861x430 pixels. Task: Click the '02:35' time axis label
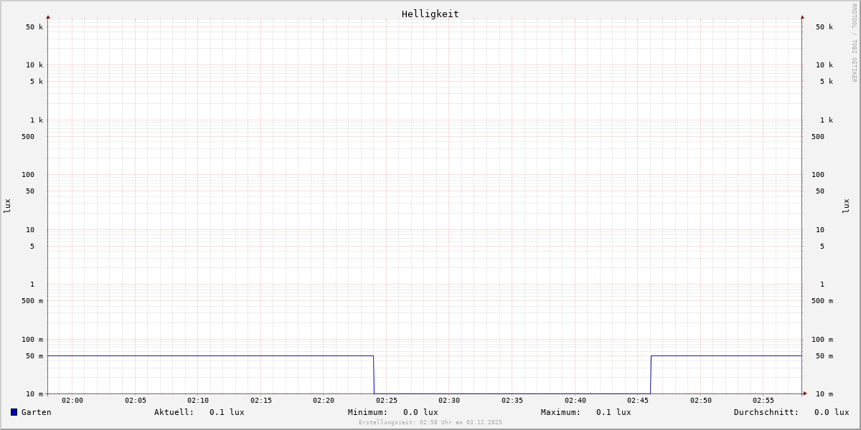coord(512,401)
